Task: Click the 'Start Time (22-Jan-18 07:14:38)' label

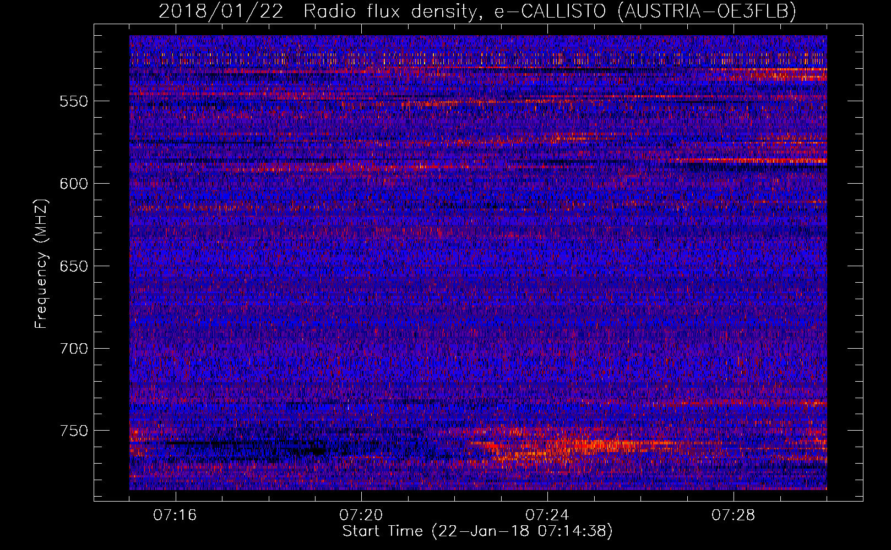Action: [x=477, y=531]
